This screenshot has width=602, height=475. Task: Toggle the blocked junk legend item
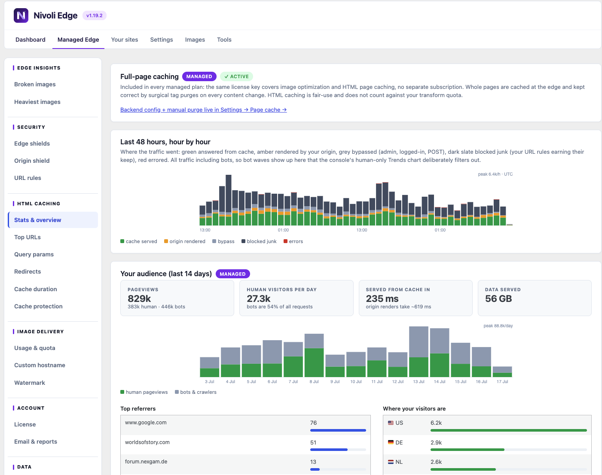click(259, 241)
